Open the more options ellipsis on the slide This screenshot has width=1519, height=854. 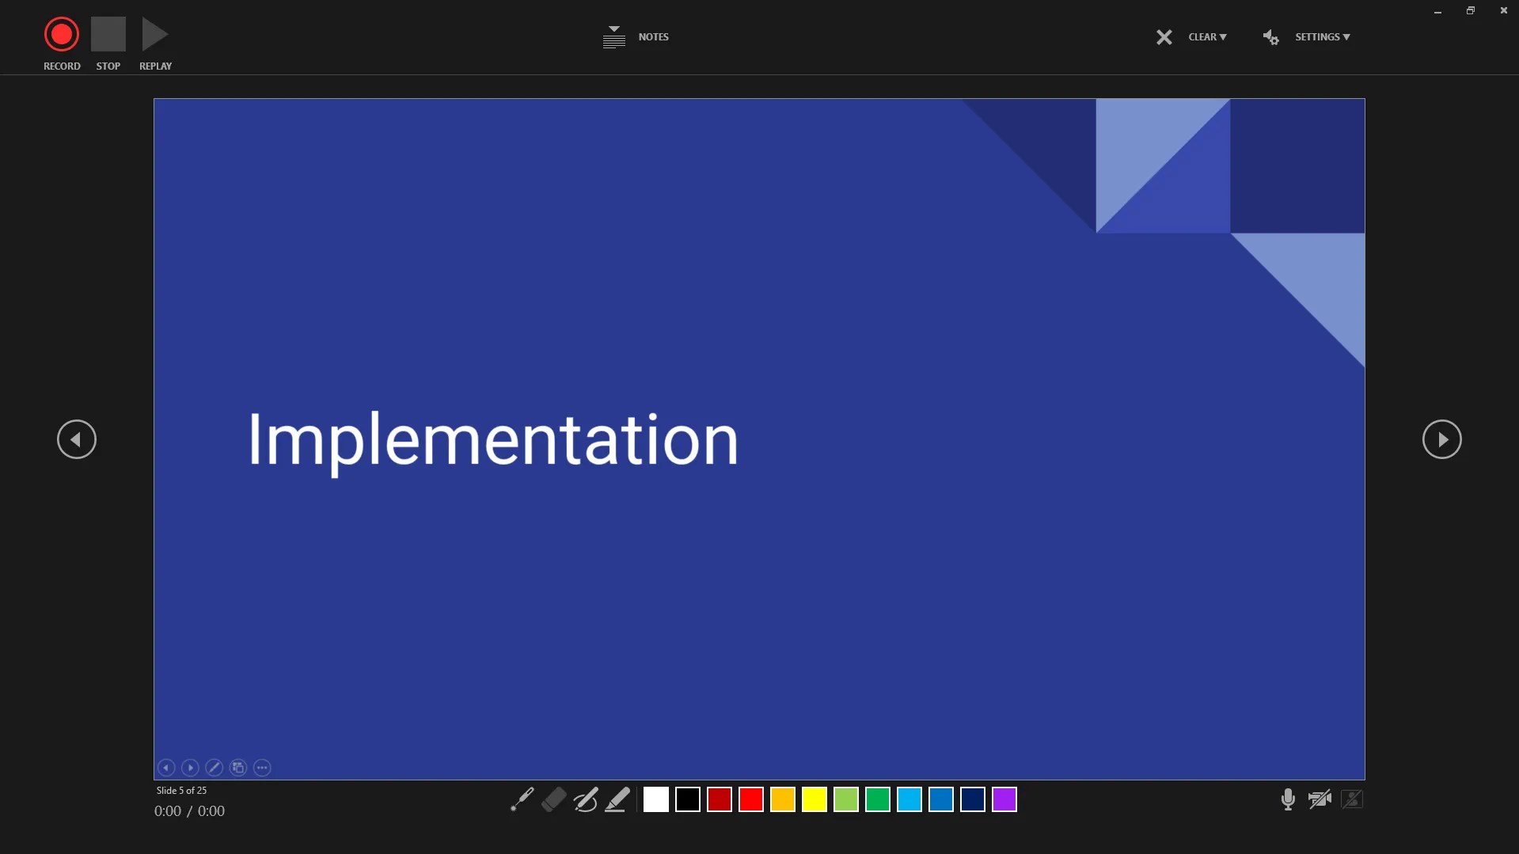pos(262,768)
